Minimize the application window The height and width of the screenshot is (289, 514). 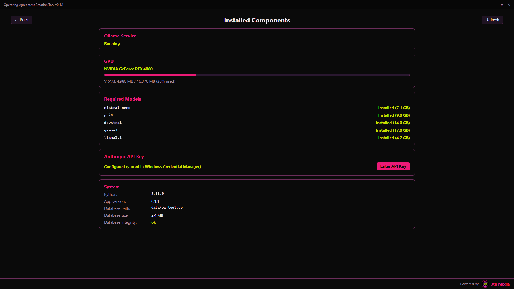pos(496,5)
